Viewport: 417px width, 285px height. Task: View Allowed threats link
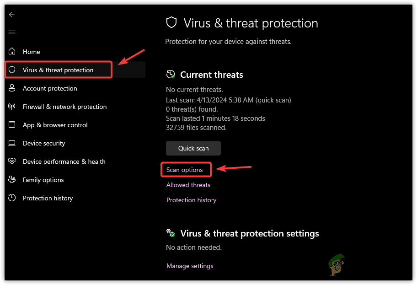coord(188,185)
